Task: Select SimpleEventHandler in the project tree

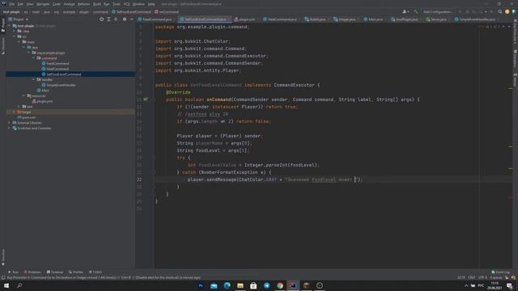Action: pyautogui.click(x=62, y=85)
